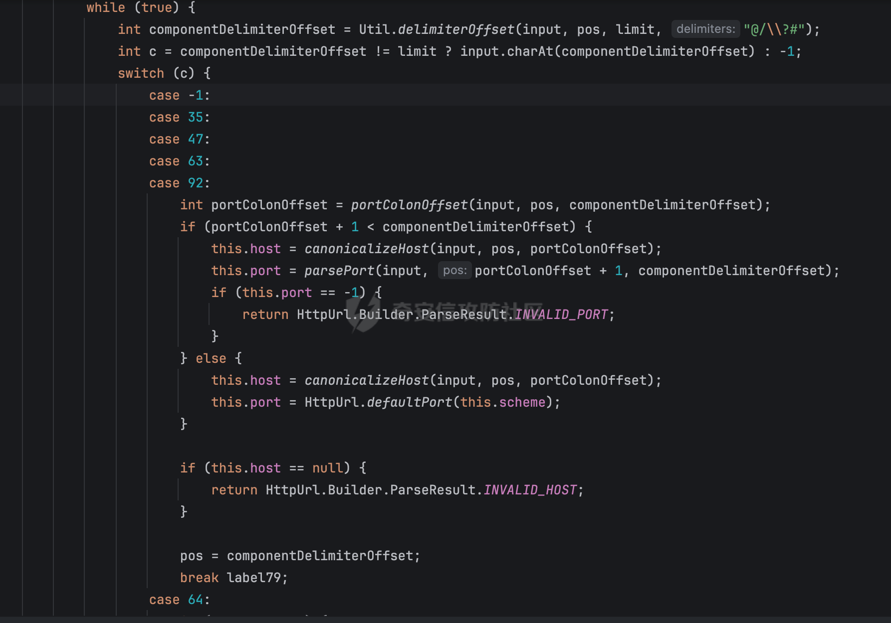Viewport: 891px width, 623px height.
Task: Click the 'switch' keyword
Action: [x=141, y=73]
